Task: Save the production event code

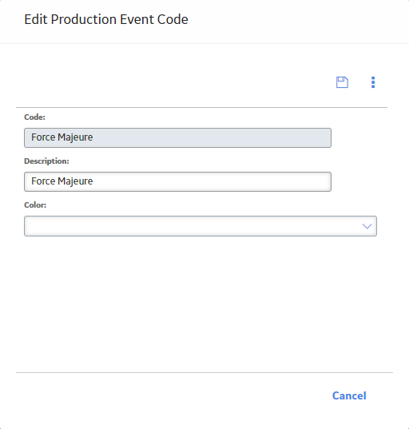Action: 342,82
